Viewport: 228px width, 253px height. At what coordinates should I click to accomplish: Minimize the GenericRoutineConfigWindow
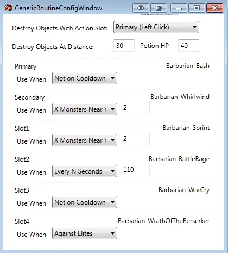pos(179,8)
